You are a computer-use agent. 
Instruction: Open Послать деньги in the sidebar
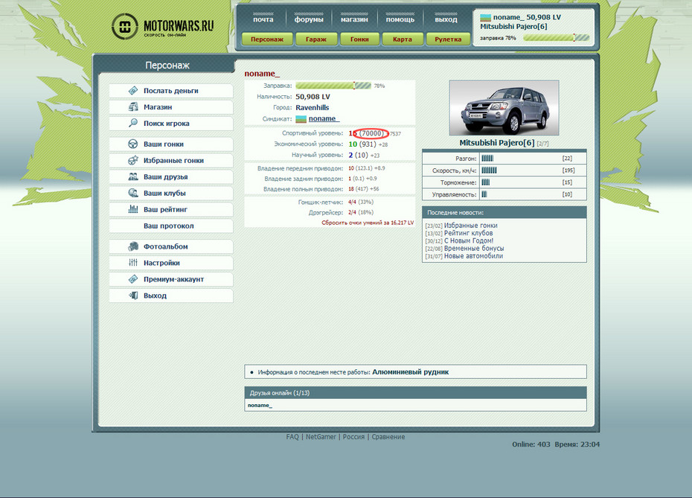pos(171,91)
